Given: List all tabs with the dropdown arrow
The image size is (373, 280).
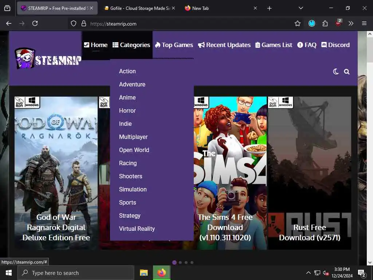Looking at the screenshot, I should point(301,8).
